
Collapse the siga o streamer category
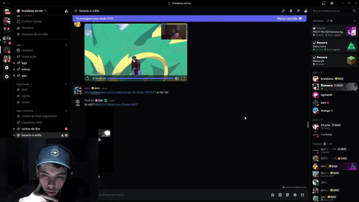(x=26, y=111)
